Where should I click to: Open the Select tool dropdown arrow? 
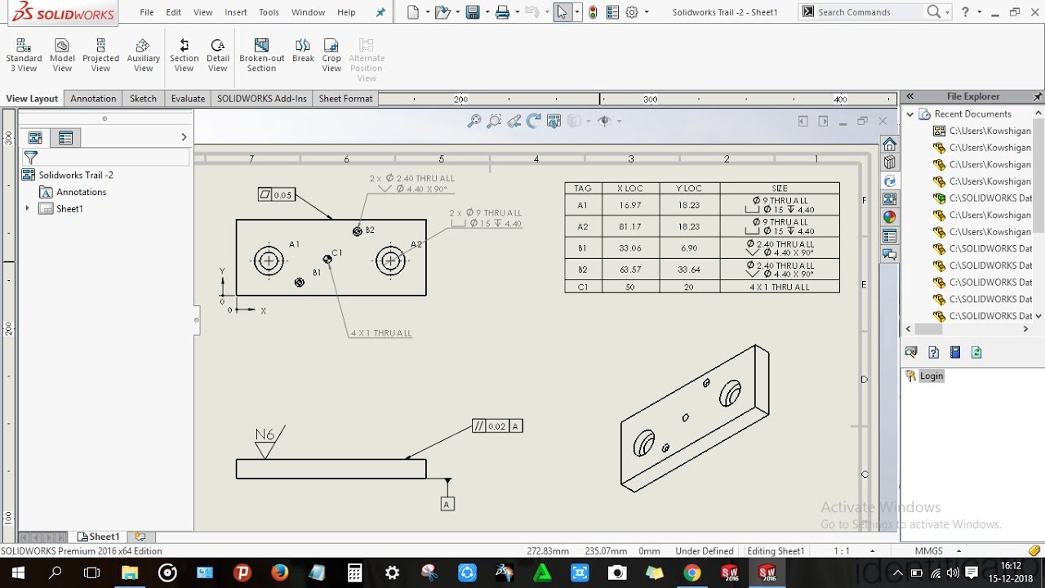point(577,12)
